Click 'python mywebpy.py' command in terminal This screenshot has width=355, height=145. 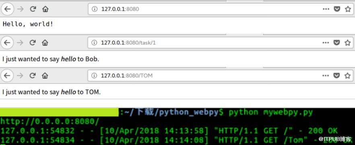point(271,112)
